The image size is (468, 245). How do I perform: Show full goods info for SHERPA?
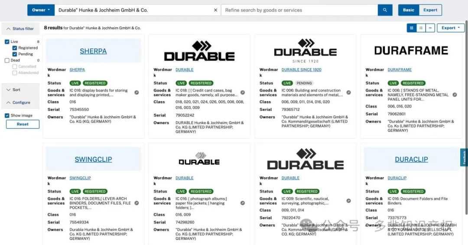[x=136, y=93]
